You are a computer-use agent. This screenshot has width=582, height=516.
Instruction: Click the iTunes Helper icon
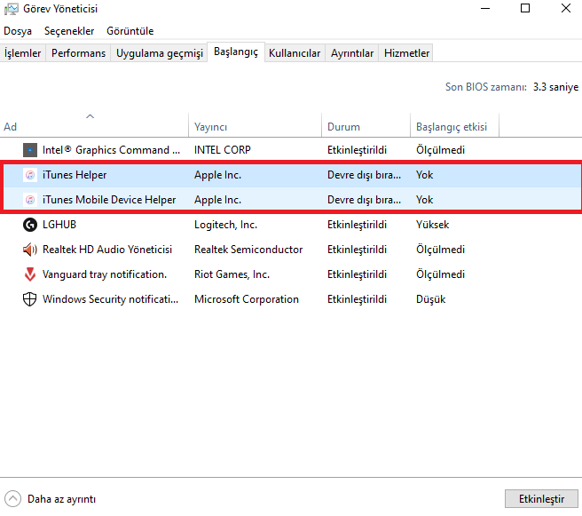[x=29, y=175]
